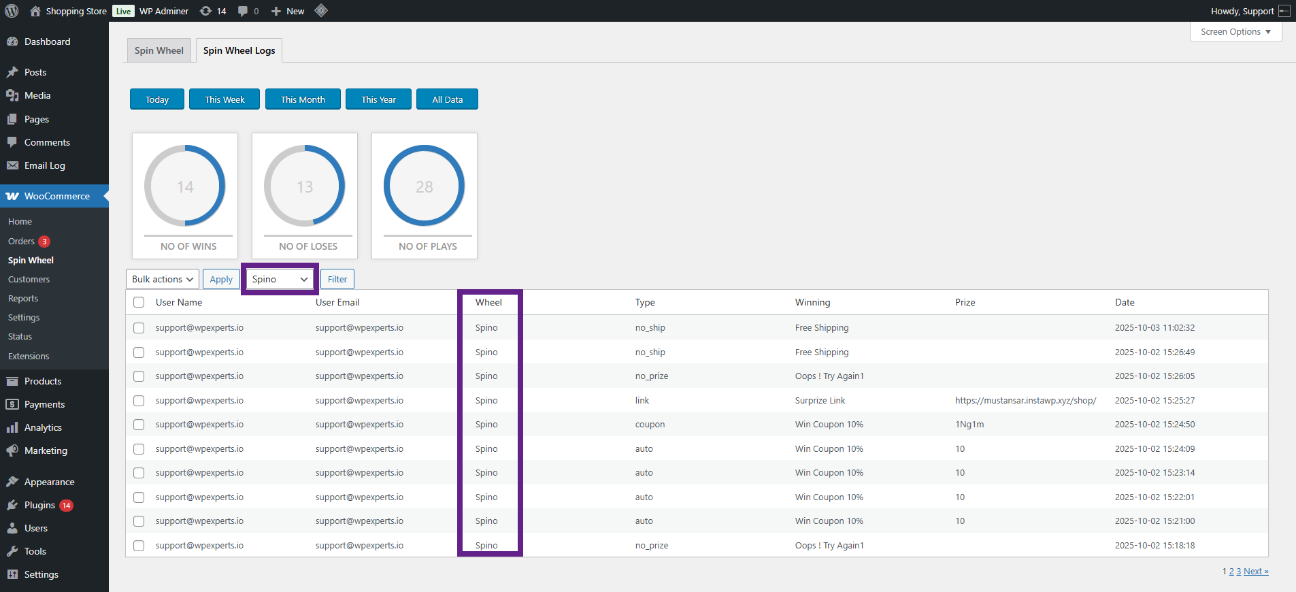Image resolution: width=1296 pixels, height=592 pixels.
Task: Open the Bulk actions dropdown
Action: tap(162, 279)
